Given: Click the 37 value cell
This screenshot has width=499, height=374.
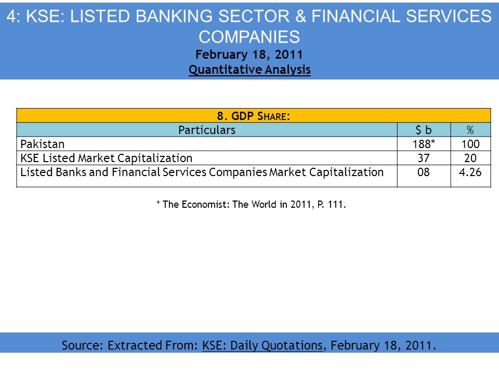Looking at the screenshot, I should point(424,158).
